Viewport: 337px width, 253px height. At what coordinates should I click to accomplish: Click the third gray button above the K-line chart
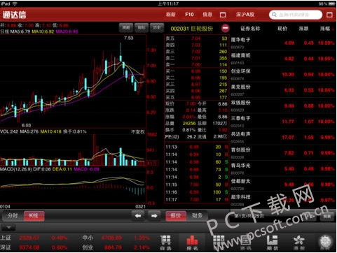tap(156, 27)
